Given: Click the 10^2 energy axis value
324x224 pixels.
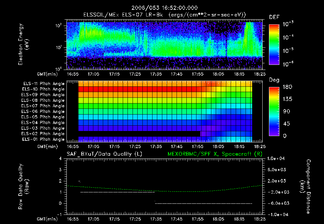Looking at the screenshot, I should point(59,26).
